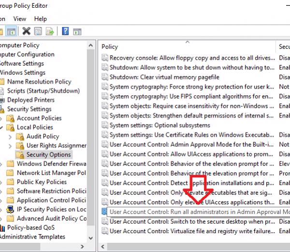Toggle the Show/Hide Action Pane toolbar icon
This screenshot has height=252, width=290.
[77, 31]
